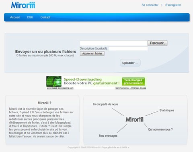Open the Statistiques link

click(167, 110)
